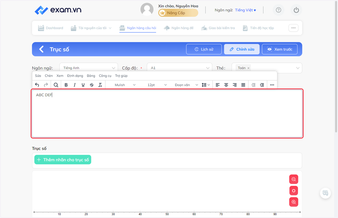Click the 50 mark on number line
The width and height of the screenshot is (338, 218).
[167, 214]
